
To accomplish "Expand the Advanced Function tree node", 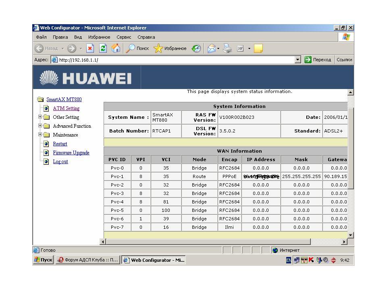I will point(40,126).
